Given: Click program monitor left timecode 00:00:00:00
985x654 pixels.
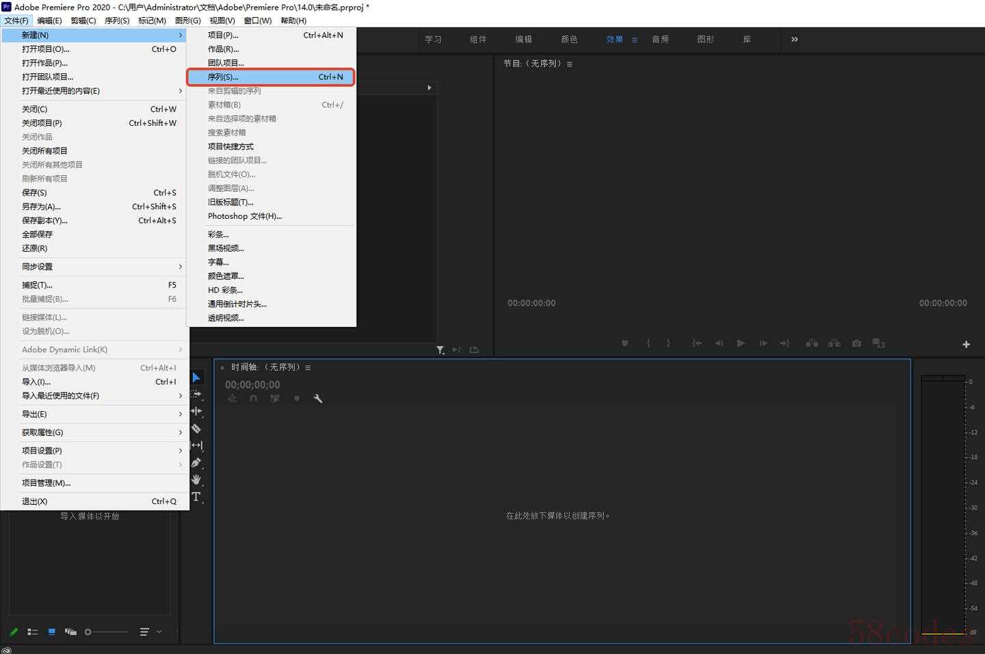Looking at the screenshot, I should click(531, 303).
